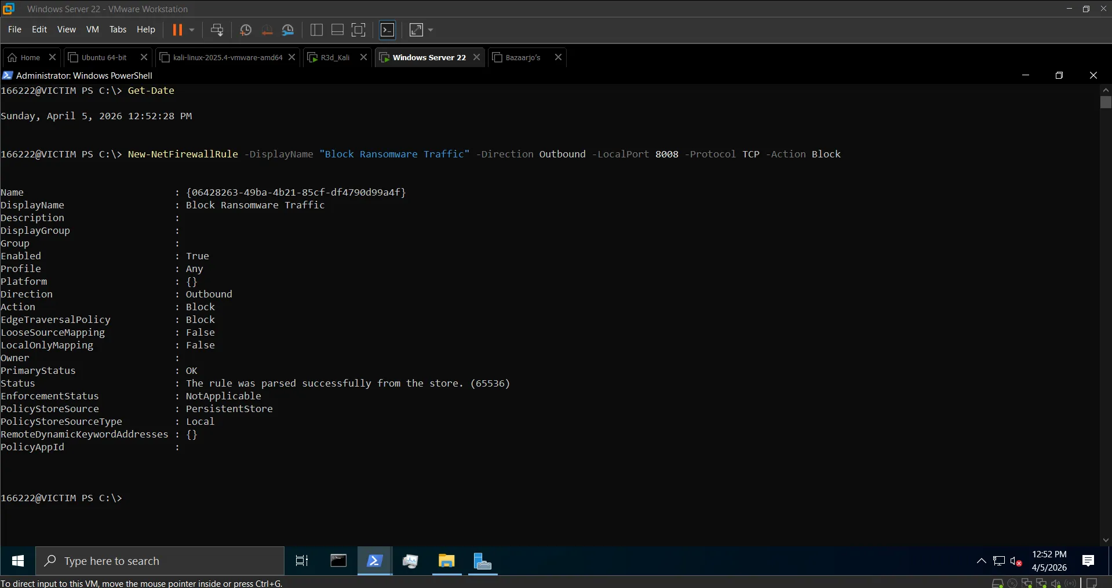Click the VMware hard disk status icon
Image resolution: width=1112 pixels, height=588 pixels.
coord(997,583)
